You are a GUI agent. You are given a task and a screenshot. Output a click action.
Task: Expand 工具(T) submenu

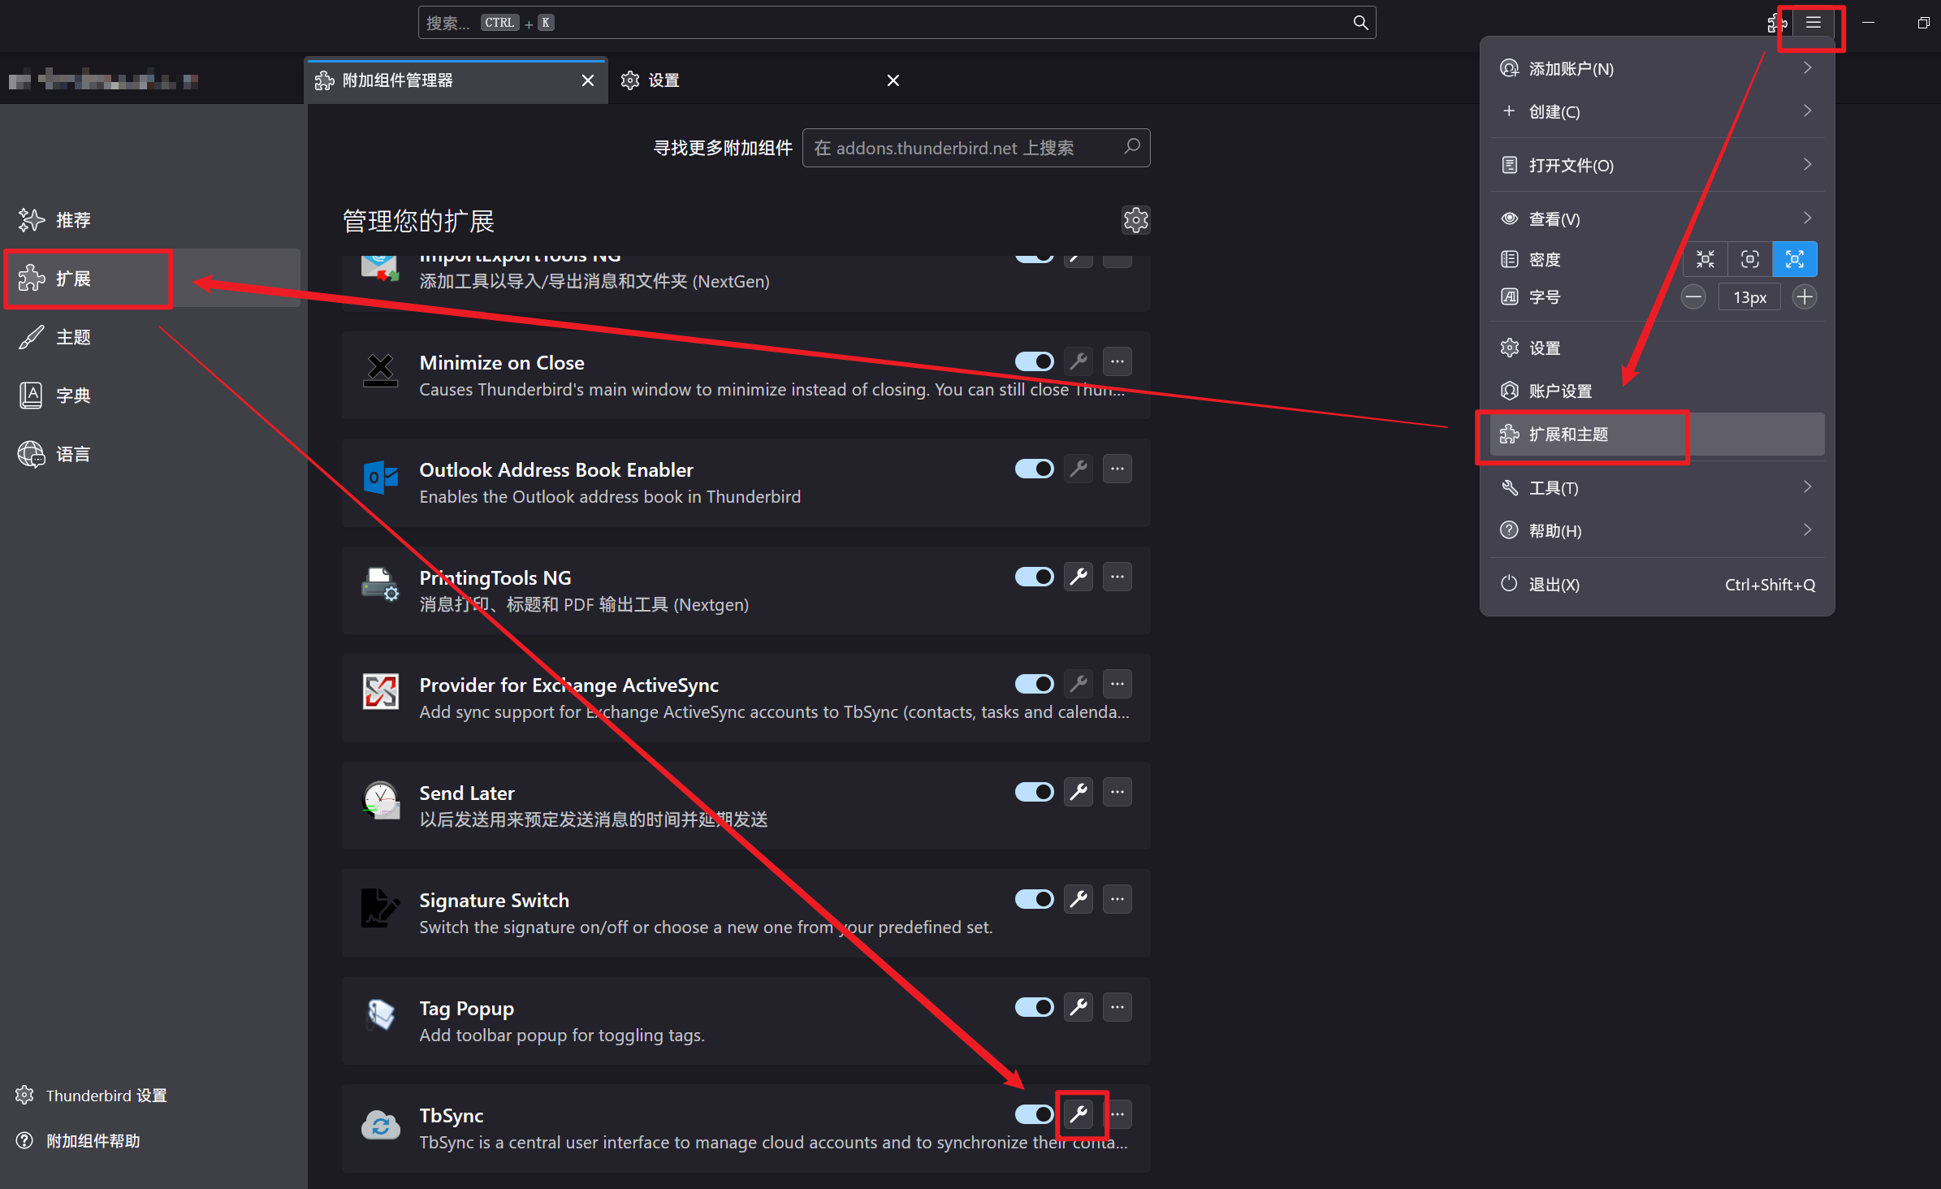pyautogui.click(x=1658, y=487)
